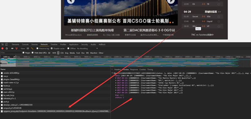Click the carousel previous arrow
This screenshot has height=119, width=251.
(71, 1)
